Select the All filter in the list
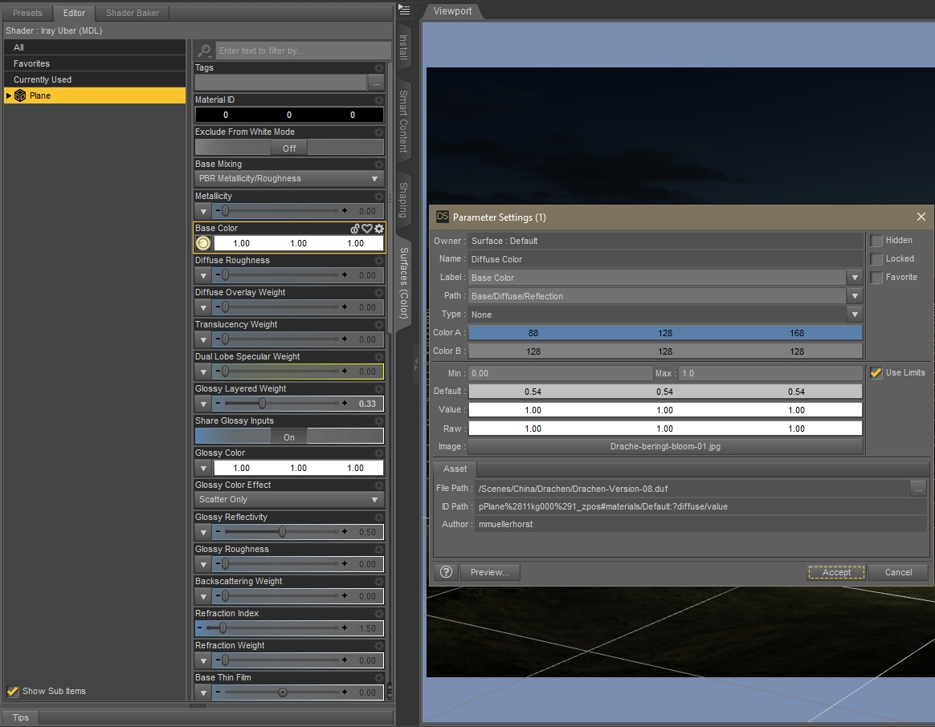Screen dimensions: 935x727 click(95, 47)
